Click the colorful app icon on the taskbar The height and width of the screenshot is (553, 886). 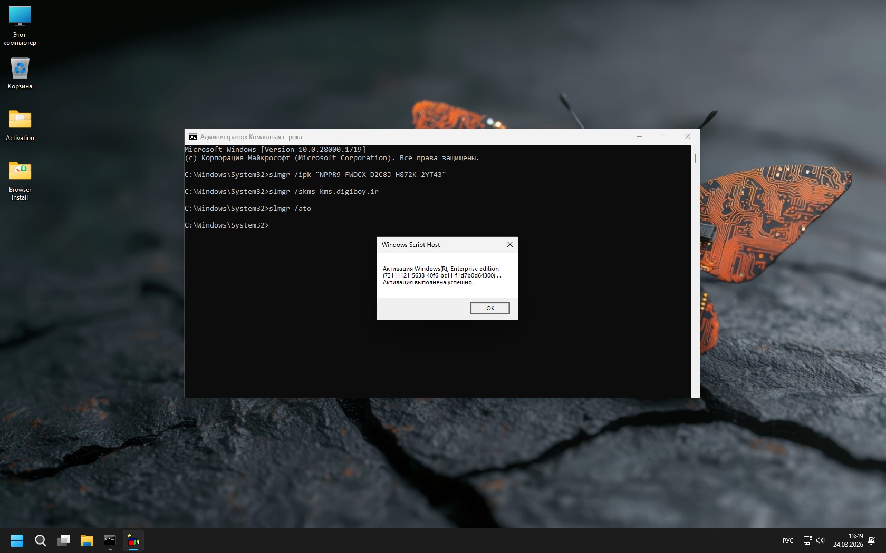pos(133,540)
